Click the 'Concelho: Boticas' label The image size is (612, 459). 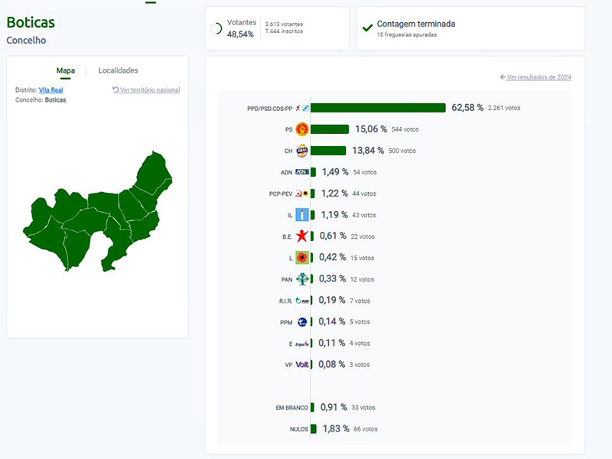(41, 100)
